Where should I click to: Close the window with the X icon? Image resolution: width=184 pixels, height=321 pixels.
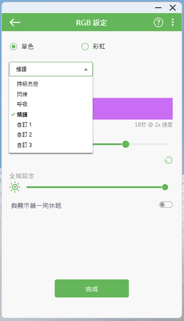point(173,8)
